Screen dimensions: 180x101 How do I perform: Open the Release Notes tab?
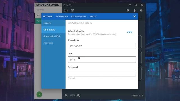point(79,17)
